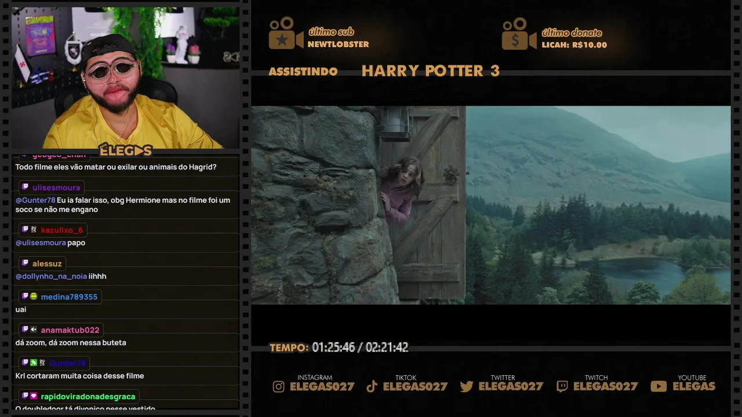Click the speaker badge beside anamaktub022
The height and width of the screenshot is (417, 742).
click(34, 330)
